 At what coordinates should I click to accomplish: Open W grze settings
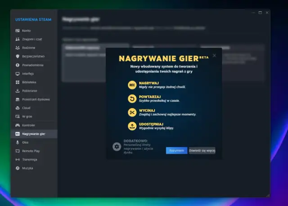click(34, 116)
